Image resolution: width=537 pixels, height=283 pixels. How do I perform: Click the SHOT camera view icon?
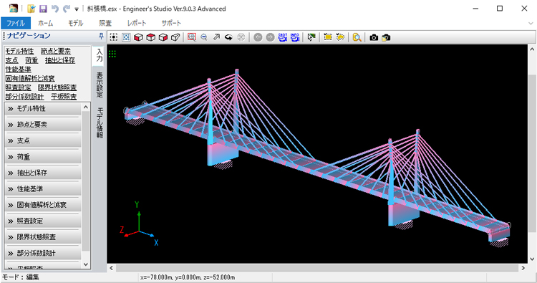pyautogui.click(x=282, y=37)
